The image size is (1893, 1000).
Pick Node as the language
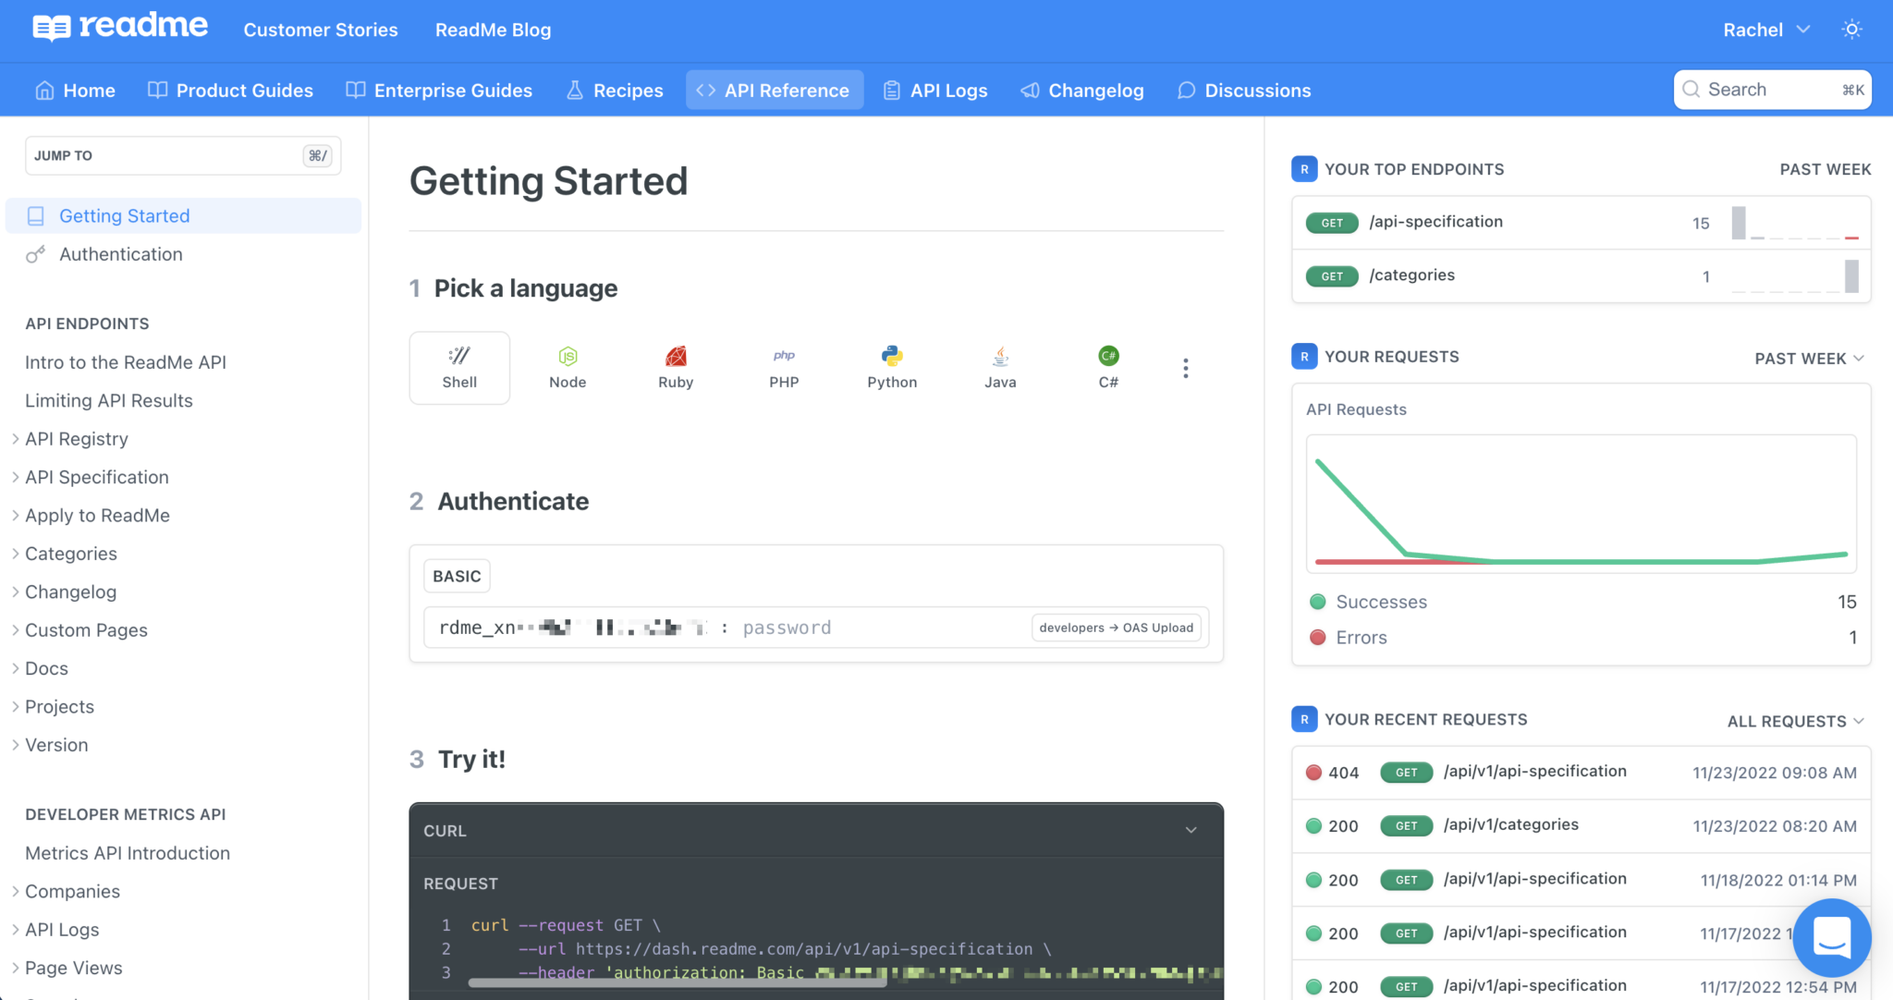568,367
